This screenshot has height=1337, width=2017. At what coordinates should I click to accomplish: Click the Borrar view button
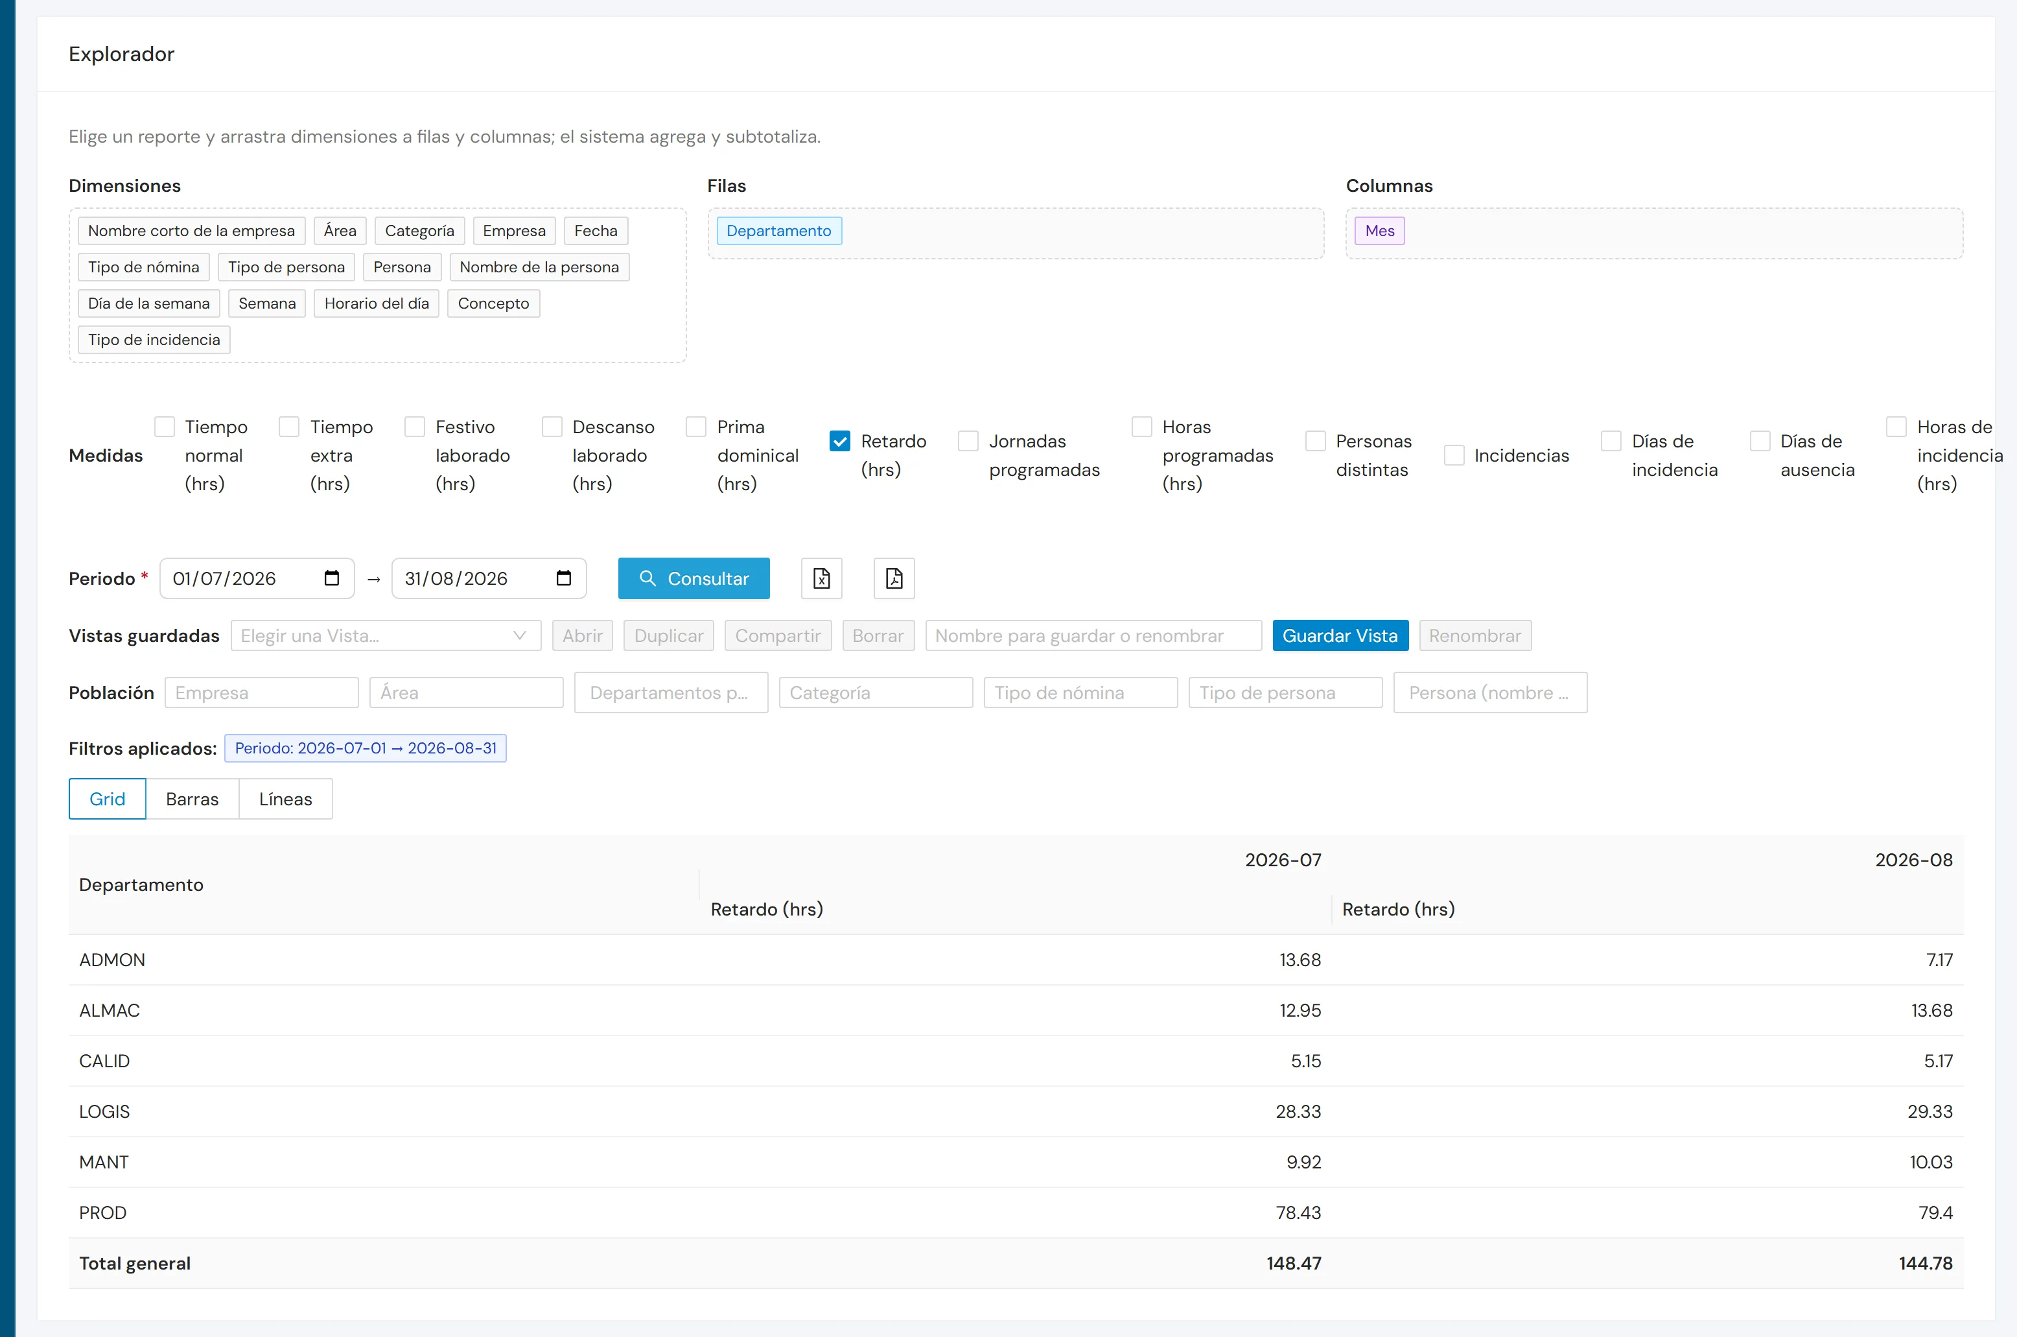tap(879, 635)
